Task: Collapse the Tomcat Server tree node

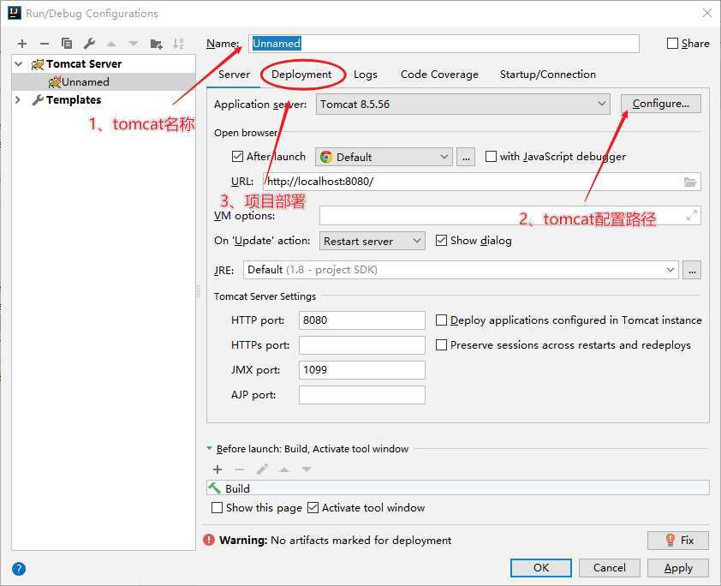Action: pos(19,64)
